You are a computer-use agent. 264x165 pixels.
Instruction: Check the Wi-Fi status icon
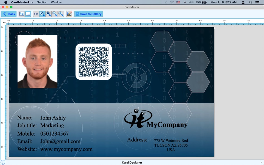point(172,2)
